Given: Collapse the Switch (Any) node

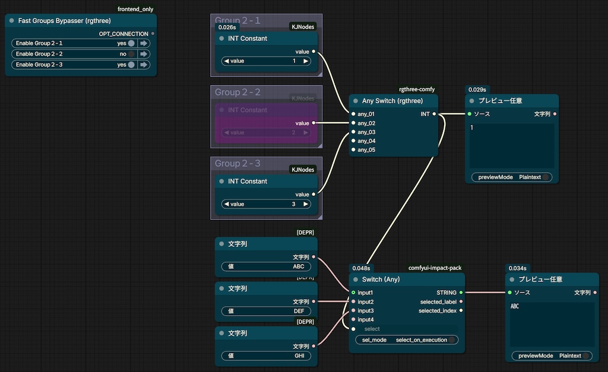Looking at the screenshot, I should pos(356,279).
